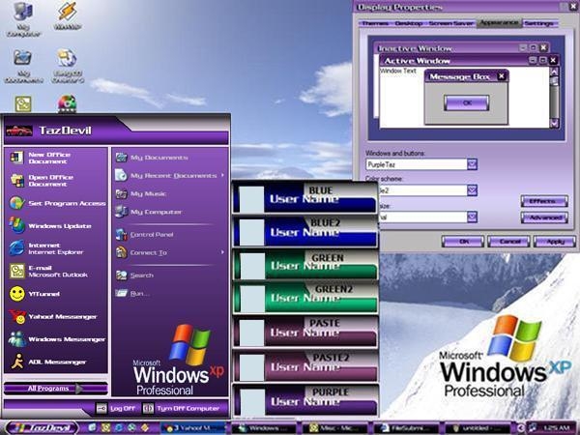580x435 pixels.
Task: Switch to the Screen Saver tab
Action: tap(450, 23)
